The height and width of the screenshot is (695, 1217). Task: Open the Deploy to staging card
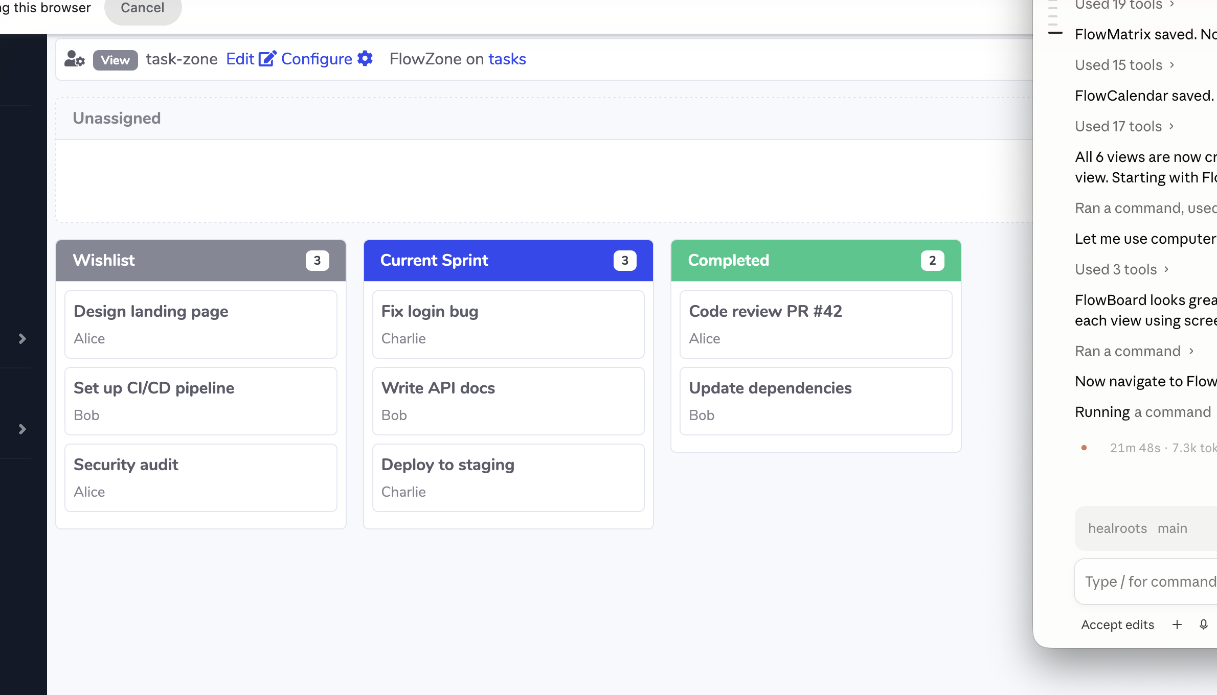click(x=508, y=478)
